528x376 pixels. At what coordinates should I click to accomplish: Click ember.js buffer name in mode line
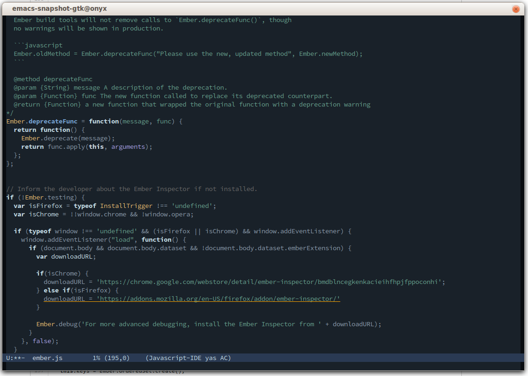pyautogui.click(x=47, y=358)
